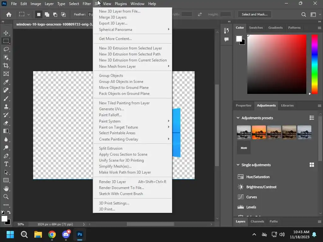Image resolution: width=323 pixels, height=242 pixels.
Task: Expand the New Mesh from Layer submenu
Action: [x=132, y=66]
